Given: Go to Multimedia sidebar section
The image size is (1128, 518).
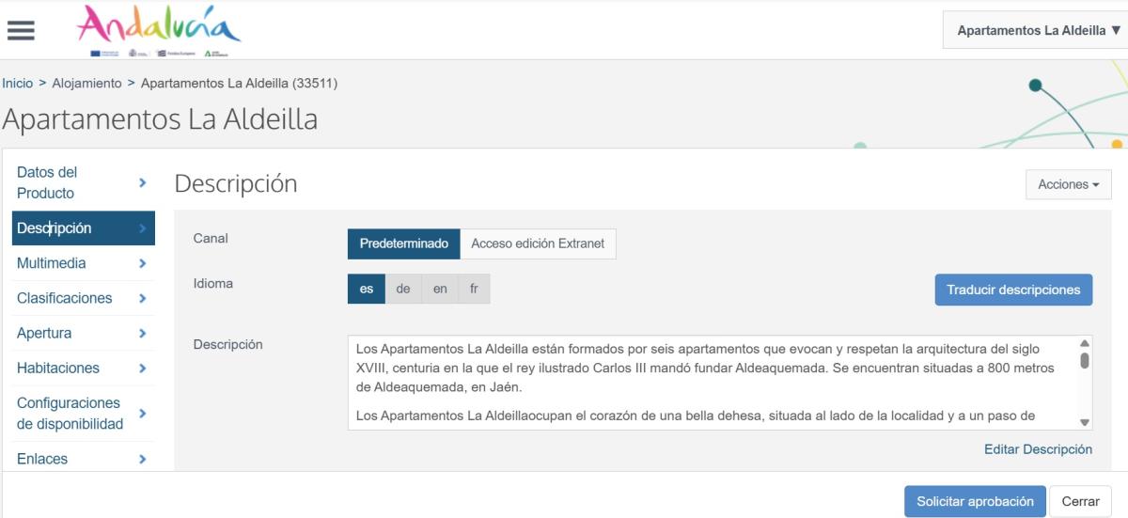Looking at the screenshot, I should tap(52, 263).
